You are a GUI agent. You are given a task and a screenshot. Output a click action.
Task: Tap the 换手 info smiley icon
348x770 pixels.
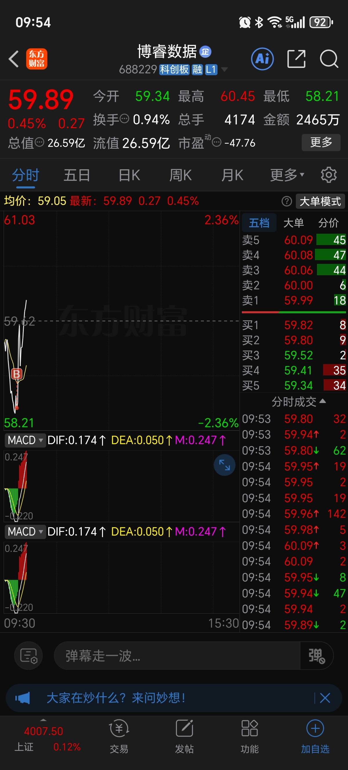(124, 119)
